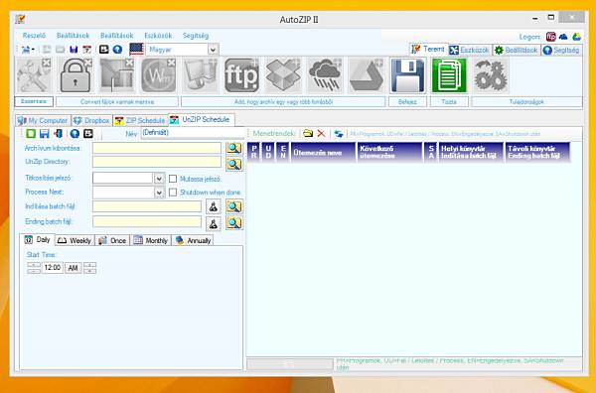596x393 pixels.
Task: Click into the Archívum kibontása input field
Action: click(x=157, y=148)
